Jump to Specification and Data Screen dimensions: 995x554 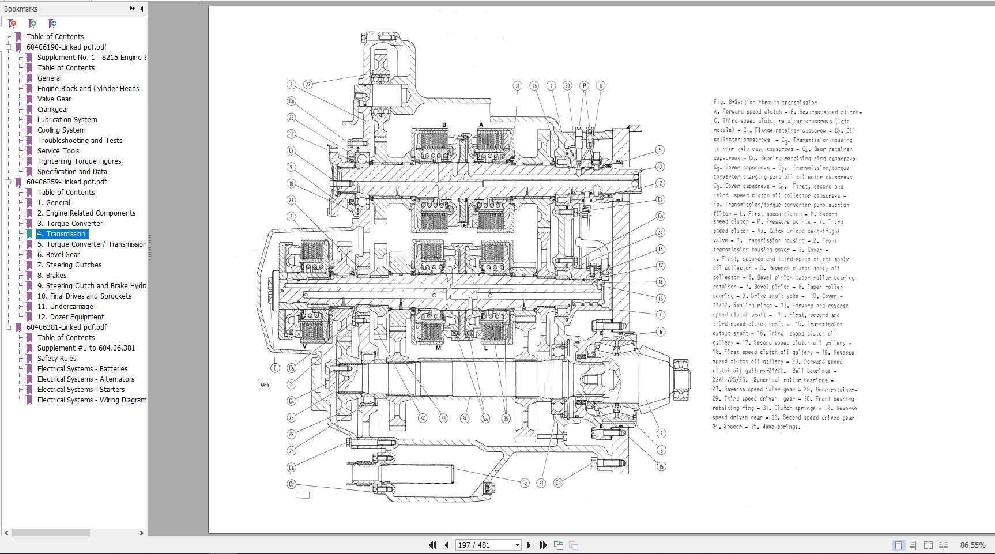[72, 171]
